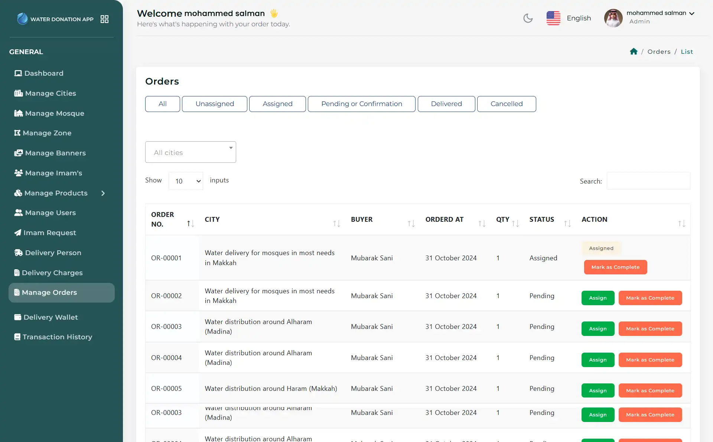
Task: Toggle sorting on the ORDER NO column
Action: pyautogui.click(x=190, y=223)
